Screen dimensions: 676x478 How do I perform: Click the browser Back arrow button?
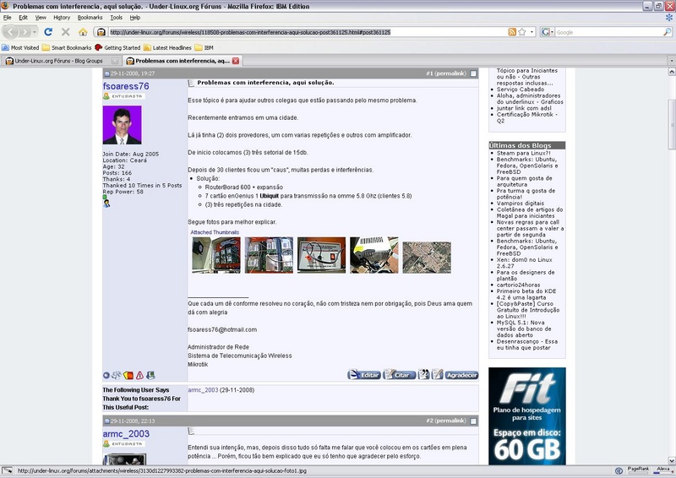[10, 32]
